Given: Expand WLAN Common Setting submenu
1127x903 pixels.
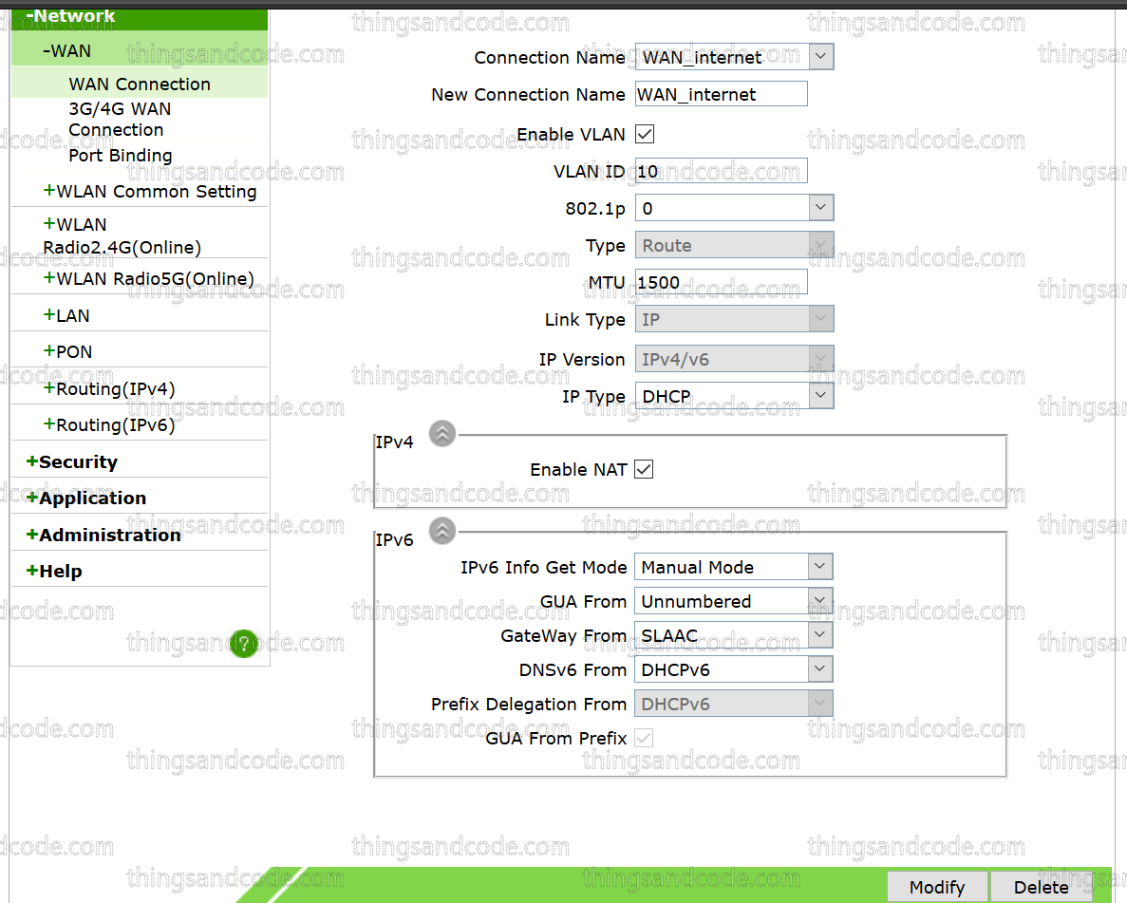Looking at the screenshot, I should [x=149, y=192].
